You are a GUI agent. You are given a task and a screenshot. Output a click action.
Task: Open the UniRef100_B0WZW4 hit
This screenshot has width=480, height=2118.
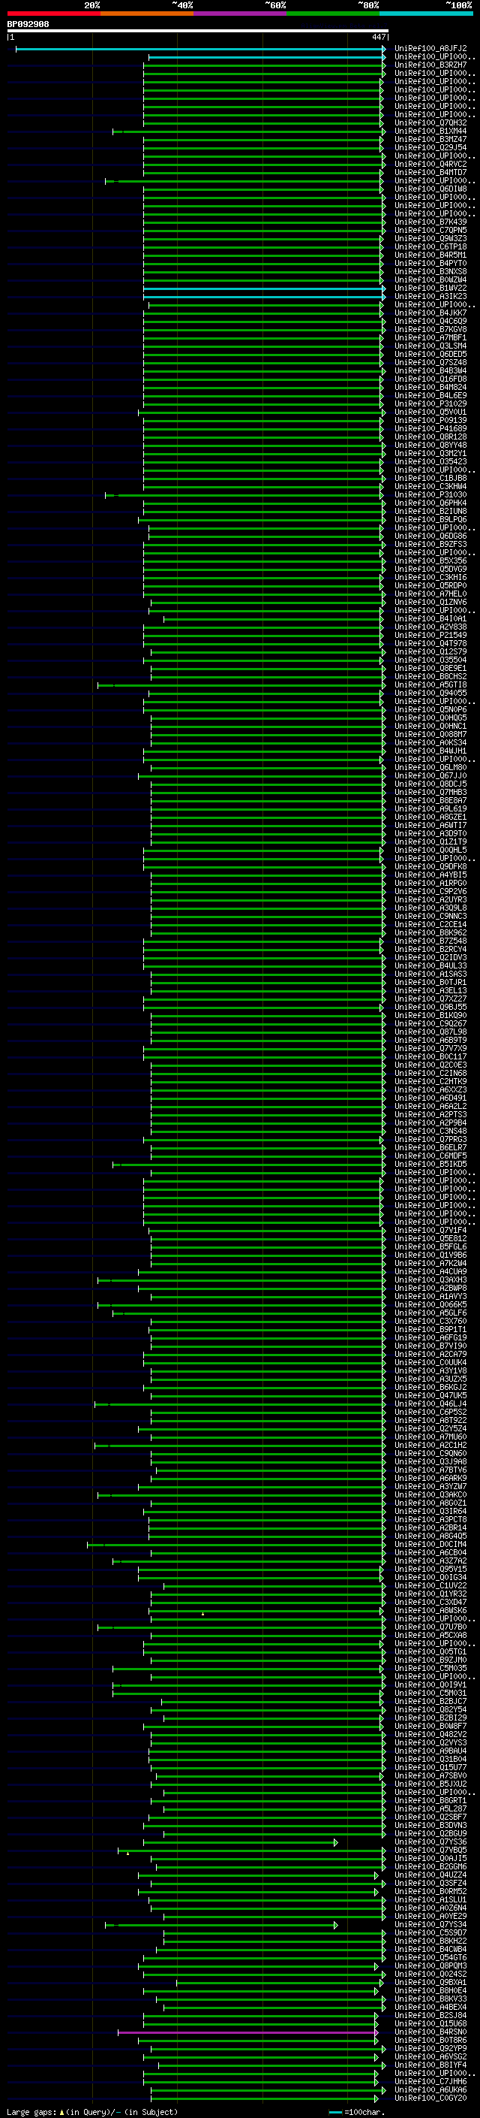pos(430,280)
